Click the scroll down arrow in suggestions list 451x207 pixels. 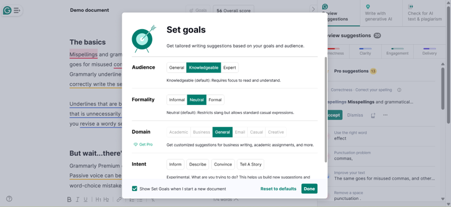(442, 199)
